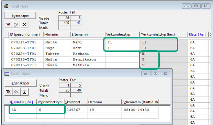Click the Verksamhetstyp column header in Elev table
This screenshot has height=125, width=213.
click(x=122, y=34)
